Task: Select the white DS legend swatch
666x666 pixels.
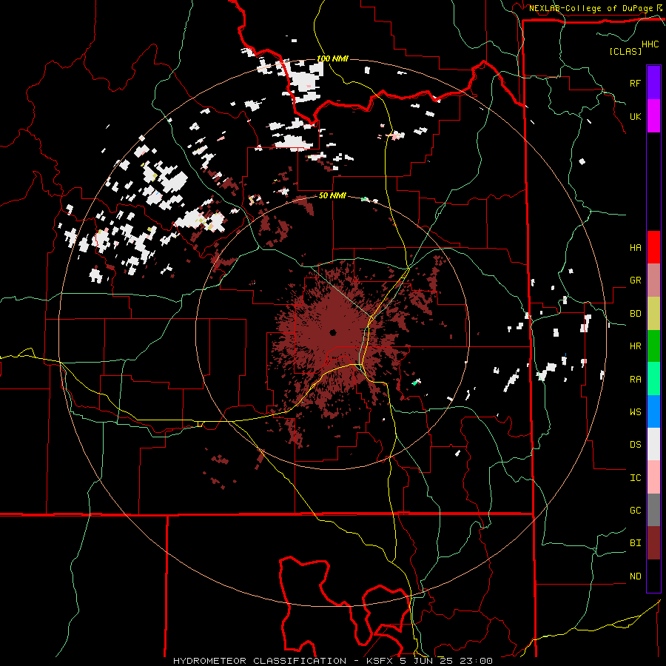Action: (653, 444)
